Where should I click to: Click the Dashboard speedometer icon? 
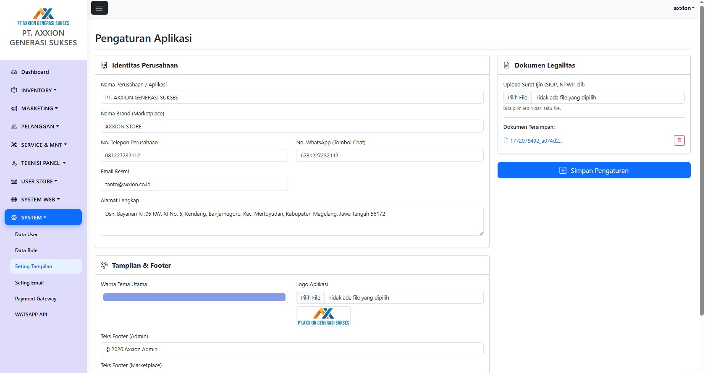[14, 72]
